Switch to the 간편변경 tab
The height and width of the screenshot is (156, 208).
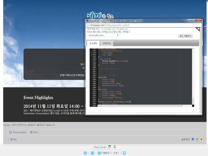point(107,44)
